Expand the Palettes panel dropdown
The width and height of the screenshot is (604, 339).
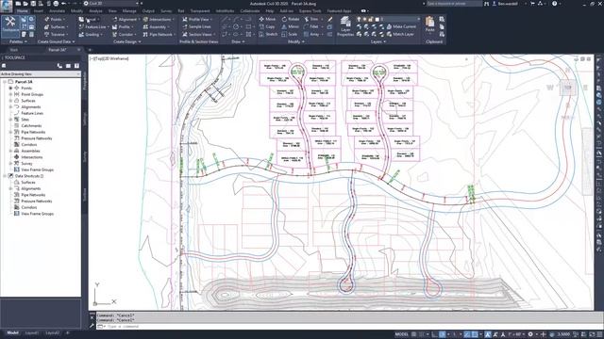pyautogui.click(x=18, y=41)
